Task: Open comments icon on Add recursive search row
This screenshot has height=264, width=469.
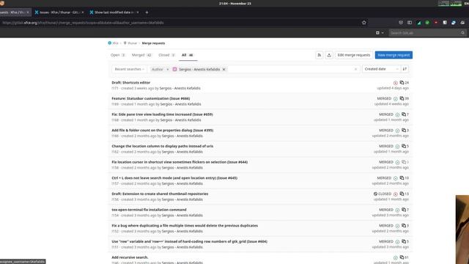Action: coord(402,257)
